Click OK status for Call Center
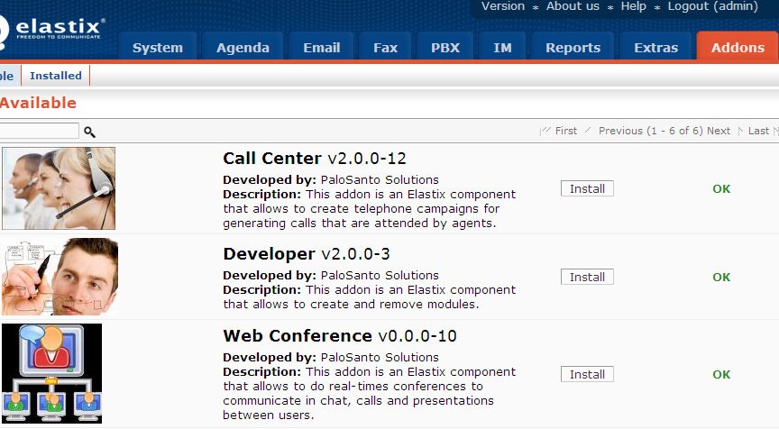This screenshot has height=429, width=779. 721,188
